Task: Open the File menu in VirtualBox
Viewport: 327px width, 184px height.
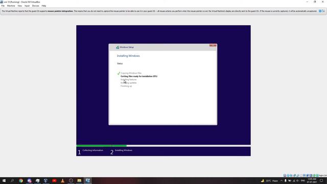Action: click(x=3, y=6)
